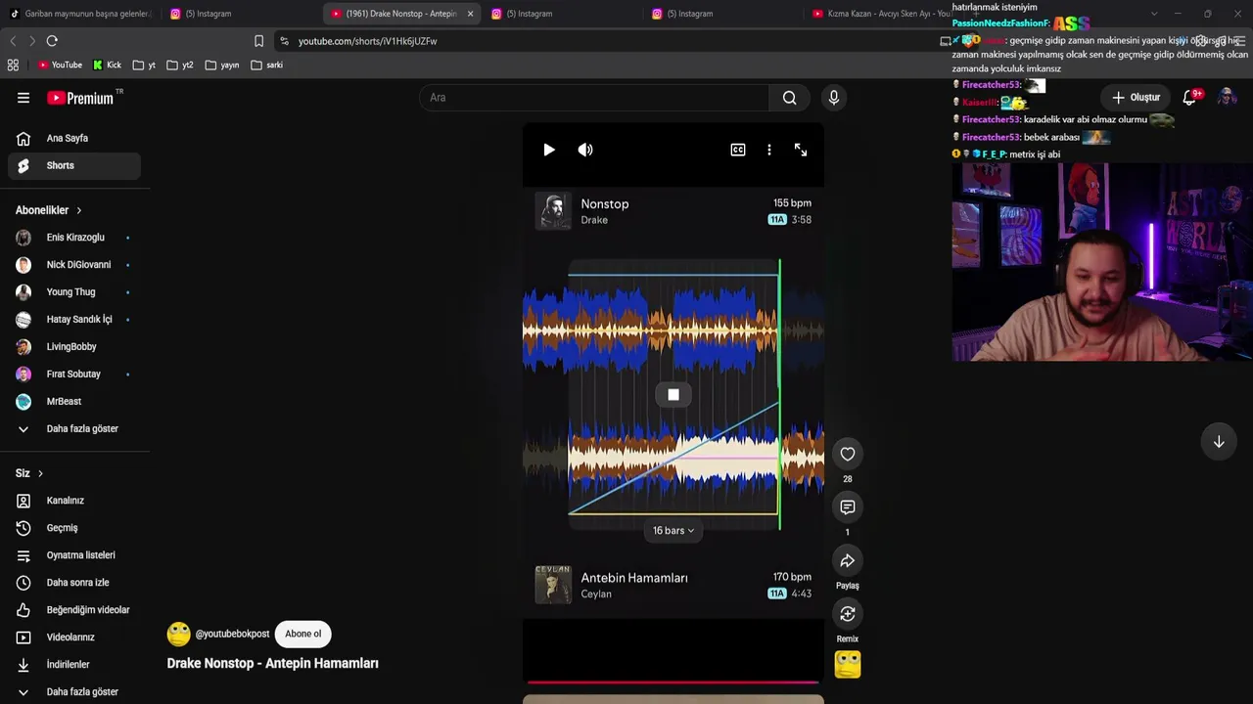The width and height of the screenshot is (1253, 704).
Task: Toggle play on the Shorts player
Action: (x=548, y=150)
